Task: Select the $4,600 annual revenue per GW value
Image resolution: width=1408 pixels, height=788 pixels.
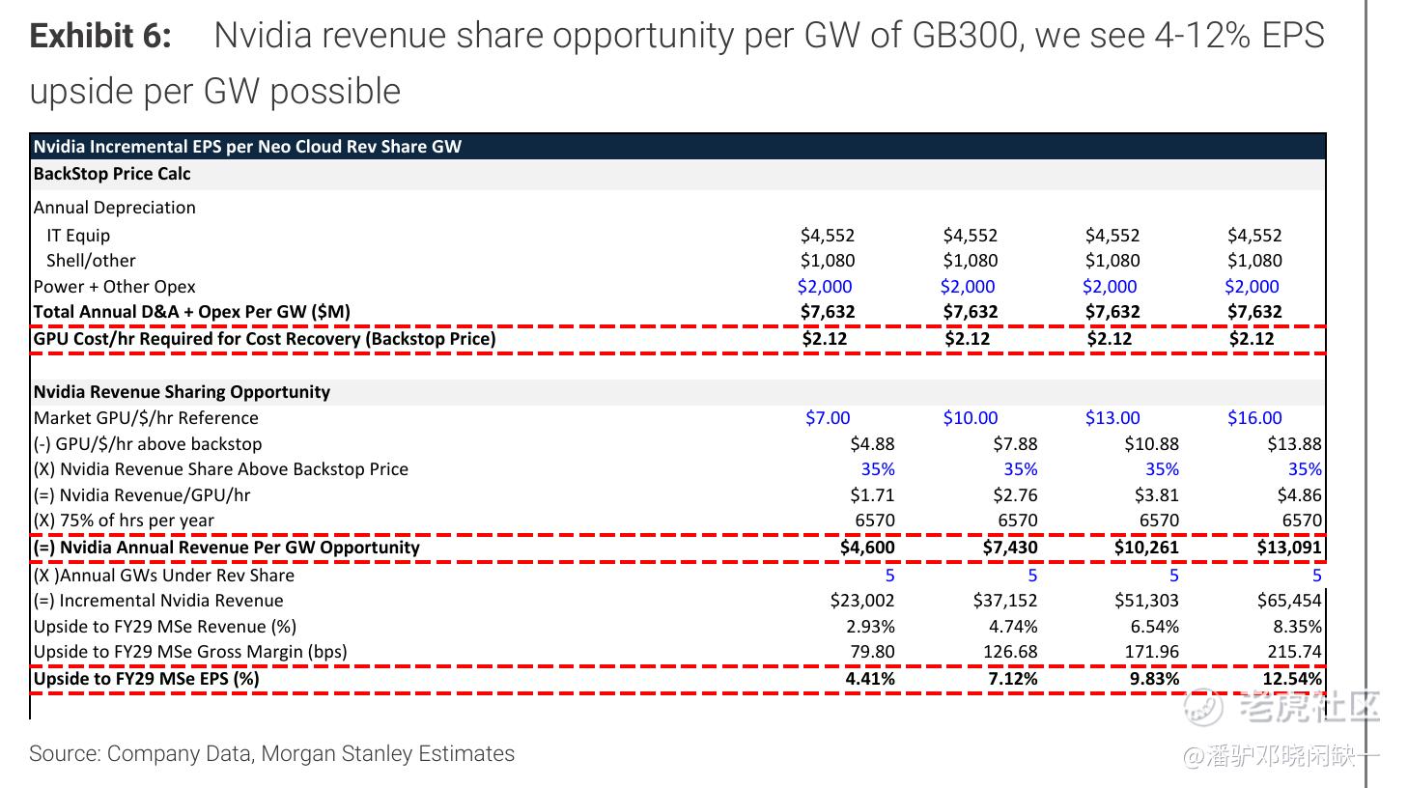Action: 867,548
